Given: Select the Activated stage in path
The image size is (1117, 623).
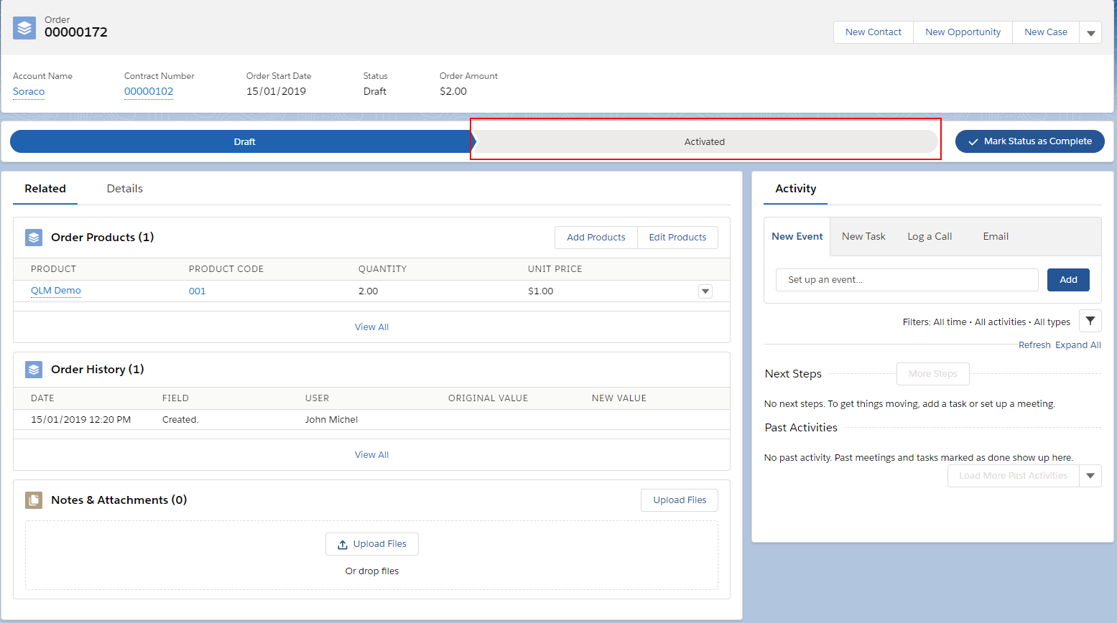Looking at the screenshot, I should click(705, 141).
